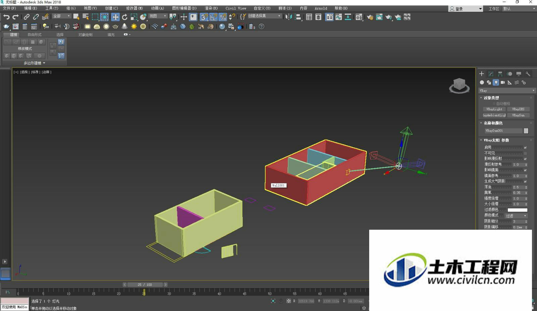The image size is (537, 311).
Task: Open the 文件(F) menu
Action: tap(9, 8)
